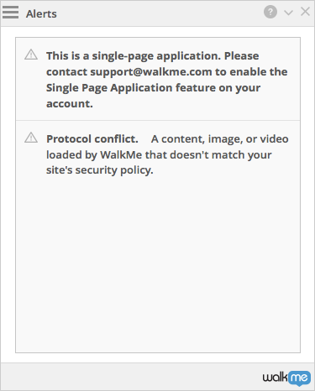The image size is (315, 391).
Task: Click the warning triangle on single-page alert
Action: click(x=31, y=55)
